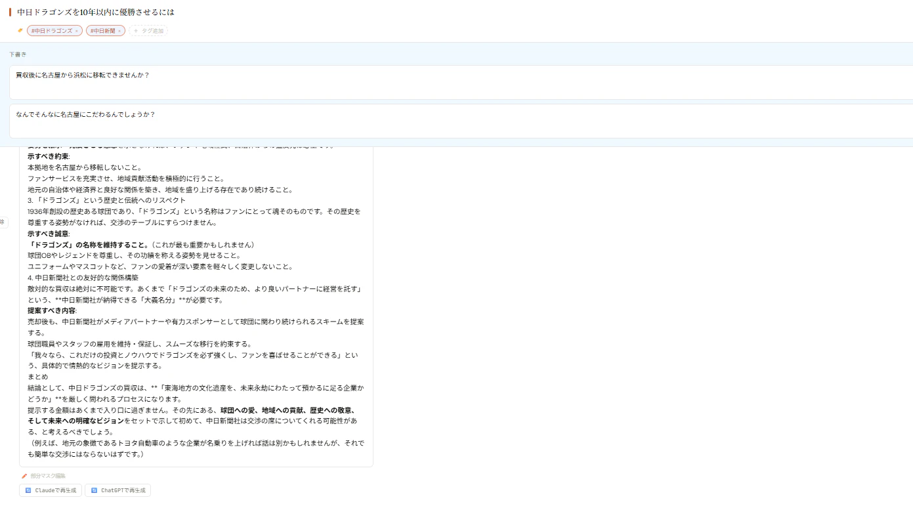Regenerate the answer with ChatGPTで再生成
Image resolution: width=913 pixels, height=508 pixels.
(x=118, y=490)
